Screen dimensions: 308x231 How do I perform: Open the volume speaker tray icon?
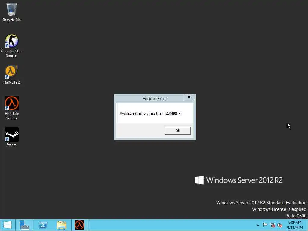pos(280,225)
